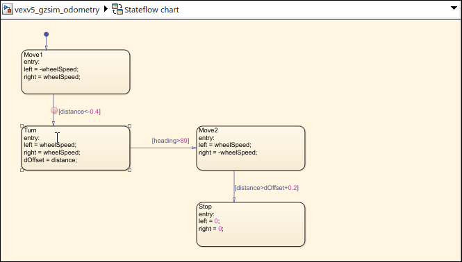Click 'entry:' in the Move1 state
This screenshot has width=462, height=262.
pyautogui.click(x=32, y=62)
